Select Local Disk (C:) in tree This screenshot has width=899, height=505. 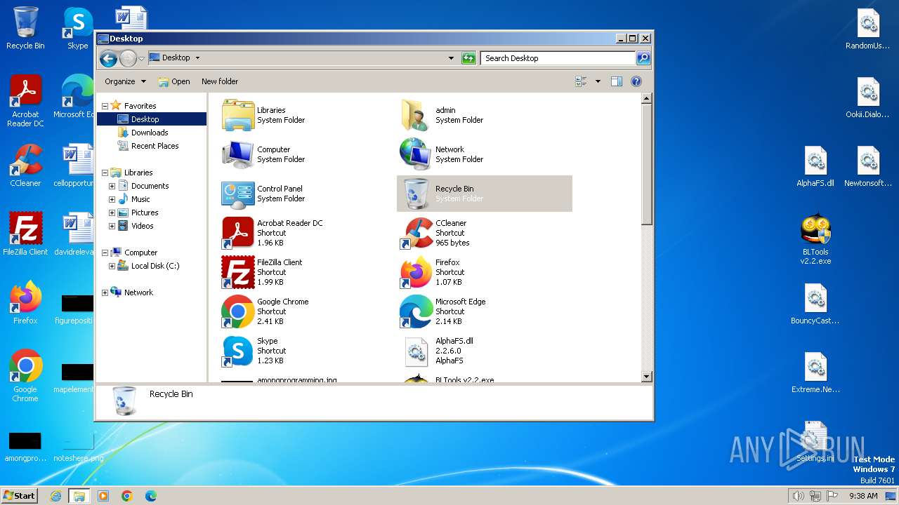(155, 266)
